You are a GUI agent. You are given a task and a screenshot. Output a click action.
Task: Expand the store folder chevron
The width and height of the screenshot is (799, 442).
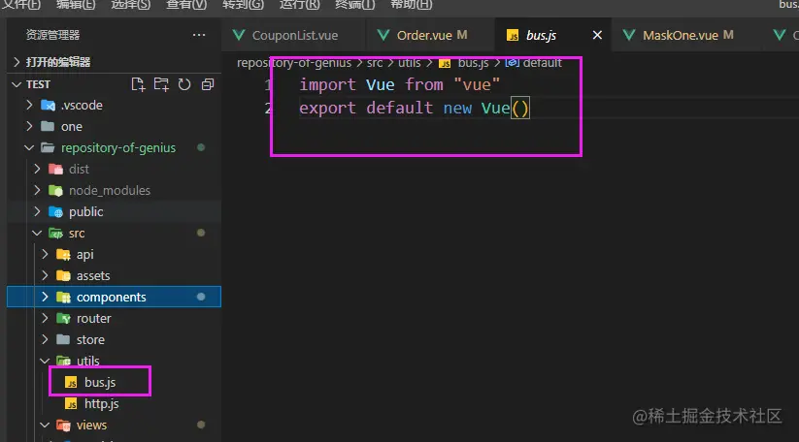coord(45,339)
